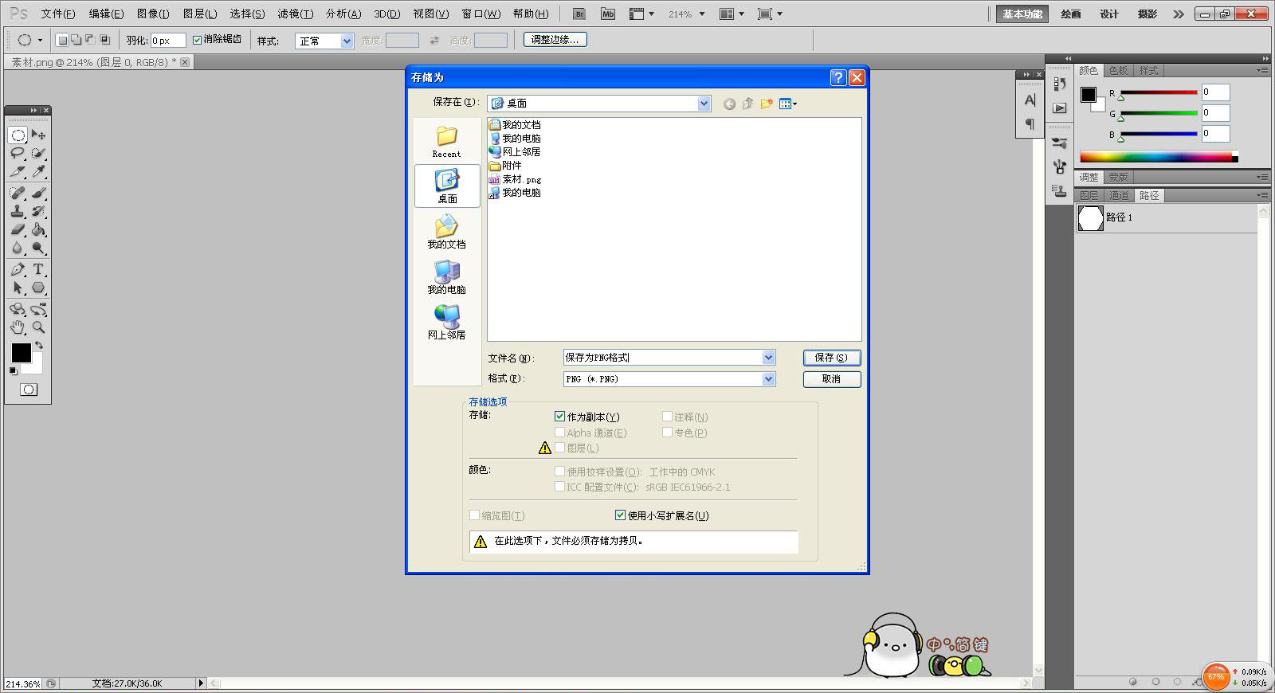The width and height of the screenshot is (1275, 693).
Task: Switch to the 绘画 workspace
Action: 1071,14
